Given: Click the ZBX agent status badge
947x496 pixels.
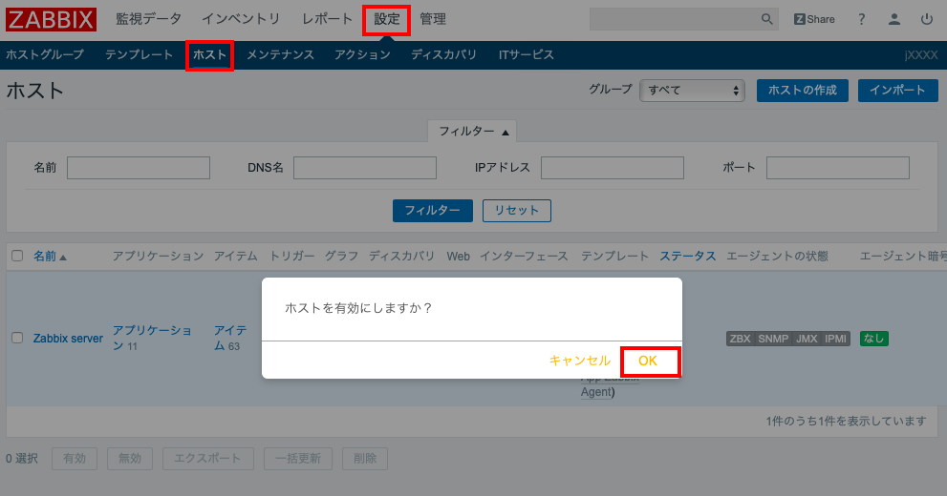Looking at the screenshot, I should [x=740, y=339].
